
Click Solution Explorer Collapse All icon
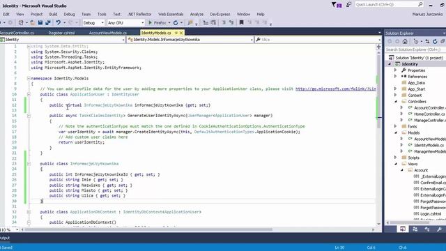443,42
